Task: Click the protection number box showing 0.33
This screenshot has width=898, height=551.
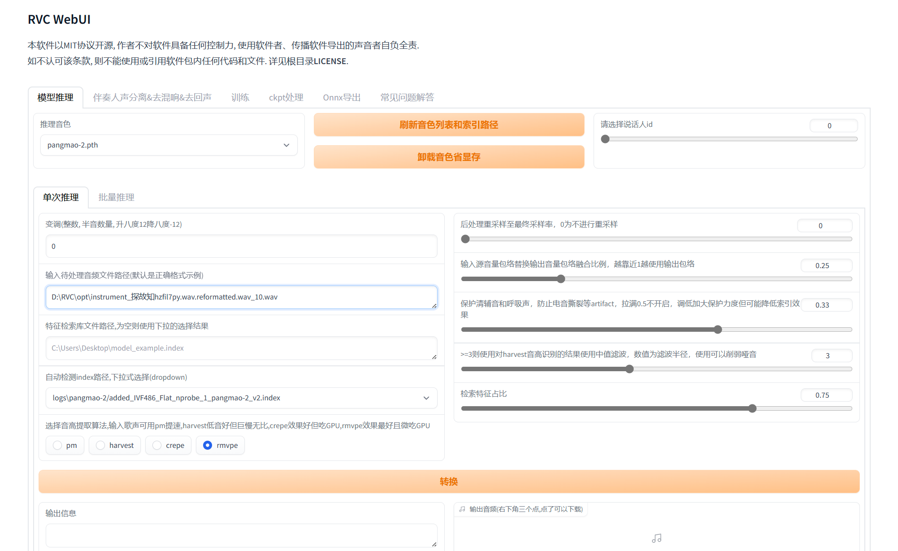Action: point(826,305)
